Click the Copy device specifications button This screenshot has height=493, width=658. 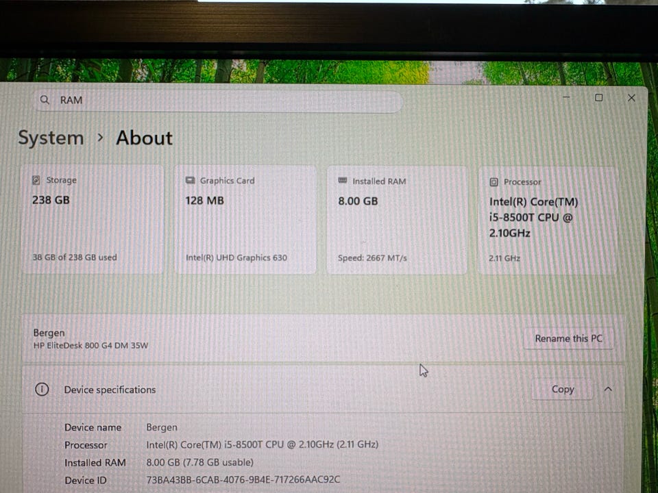(562, 390)
